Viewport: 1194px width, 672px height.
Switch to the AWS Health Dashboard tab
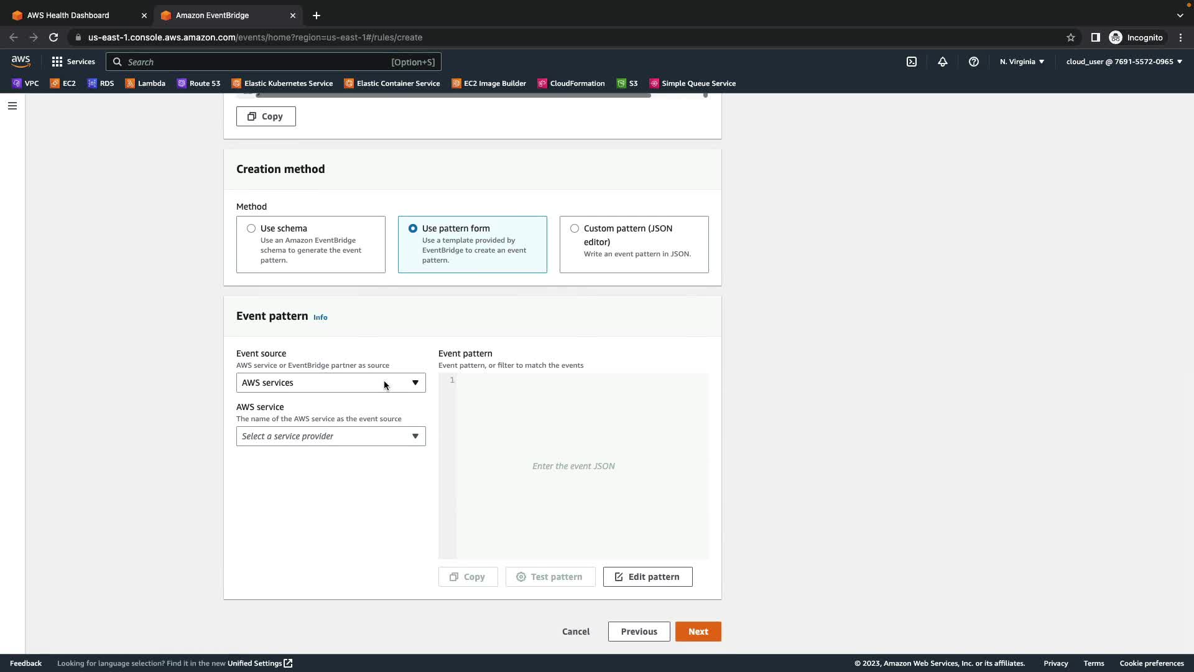click(x=68, y=15)
